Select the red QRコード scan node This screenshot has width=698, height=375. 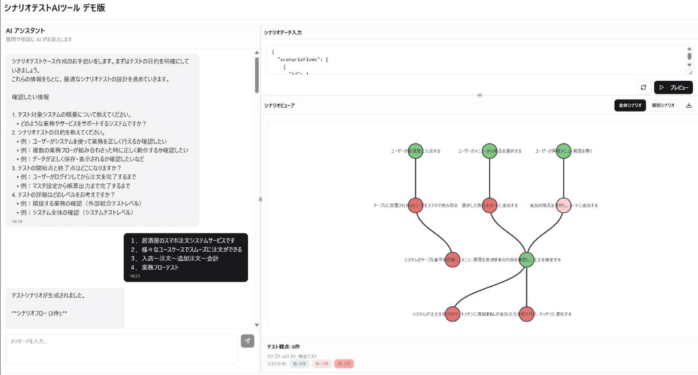tap(415, 205)
